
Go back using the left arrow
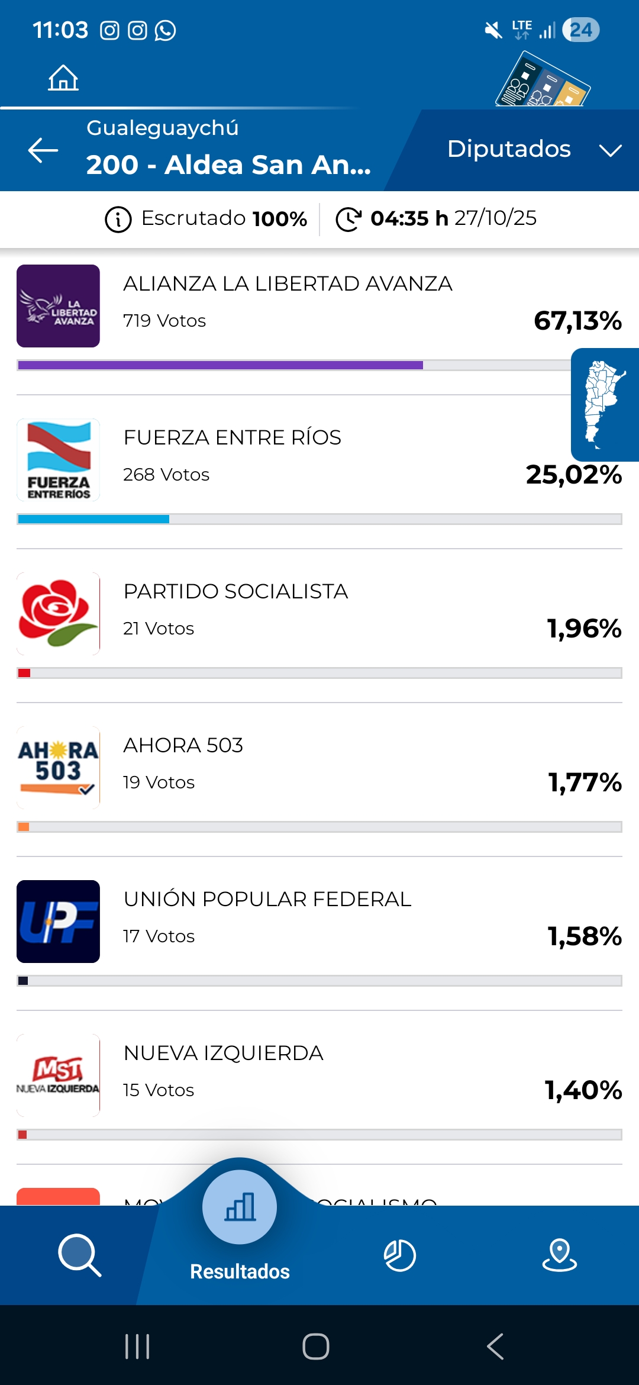pos(43,150)
